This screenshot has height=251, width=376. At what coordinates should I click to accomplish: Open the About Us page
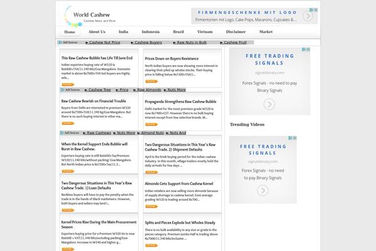click(97, 32)
